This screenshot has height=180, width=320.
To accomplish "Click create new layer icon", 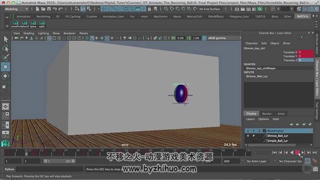I will tap(304, 124).
